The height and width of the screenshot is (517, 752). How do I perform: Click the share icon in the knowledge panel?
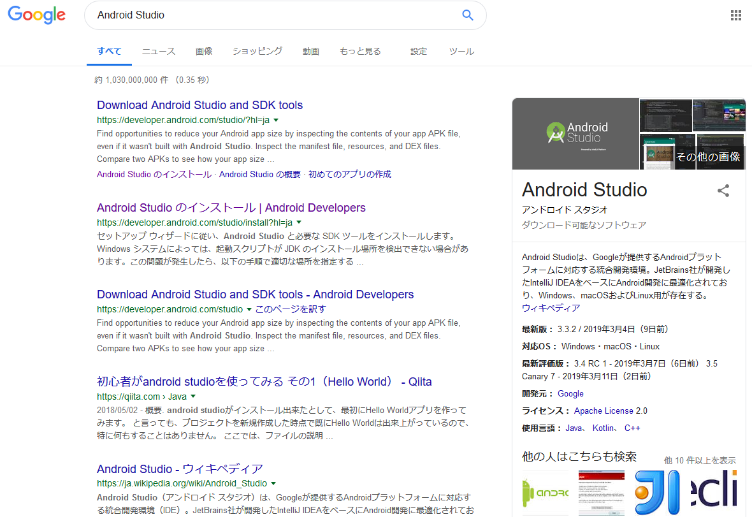pyautogui.click(x=723, y=191)
